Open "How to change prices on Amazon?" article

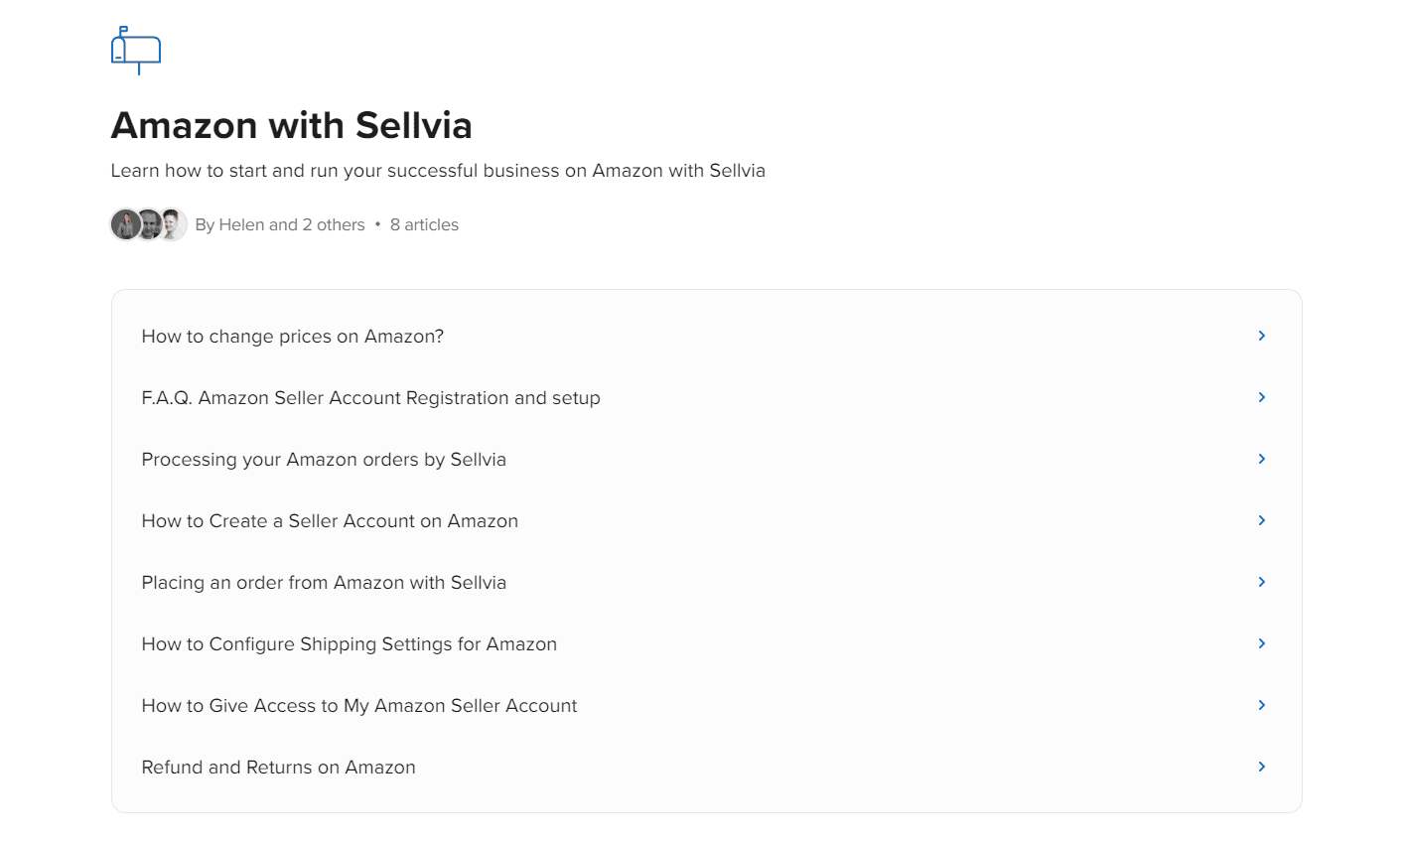[x=293, y=337]
